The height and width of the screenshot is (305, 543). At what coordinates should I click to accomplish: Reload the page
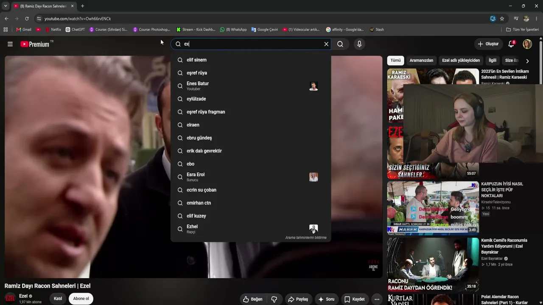coord(27,19)
